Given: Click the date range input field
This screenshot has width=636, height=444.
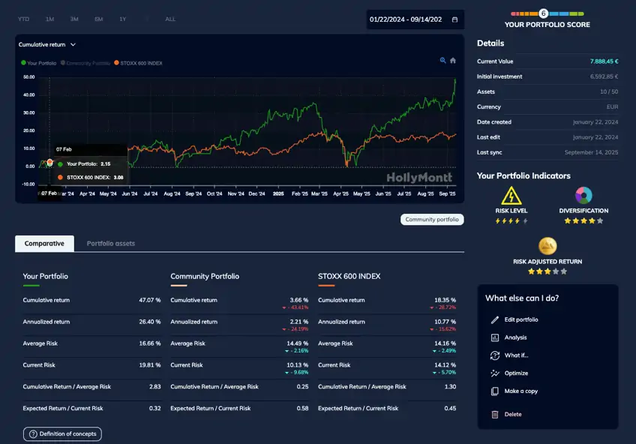Looking at the screenshot, I should click(415, 19).
